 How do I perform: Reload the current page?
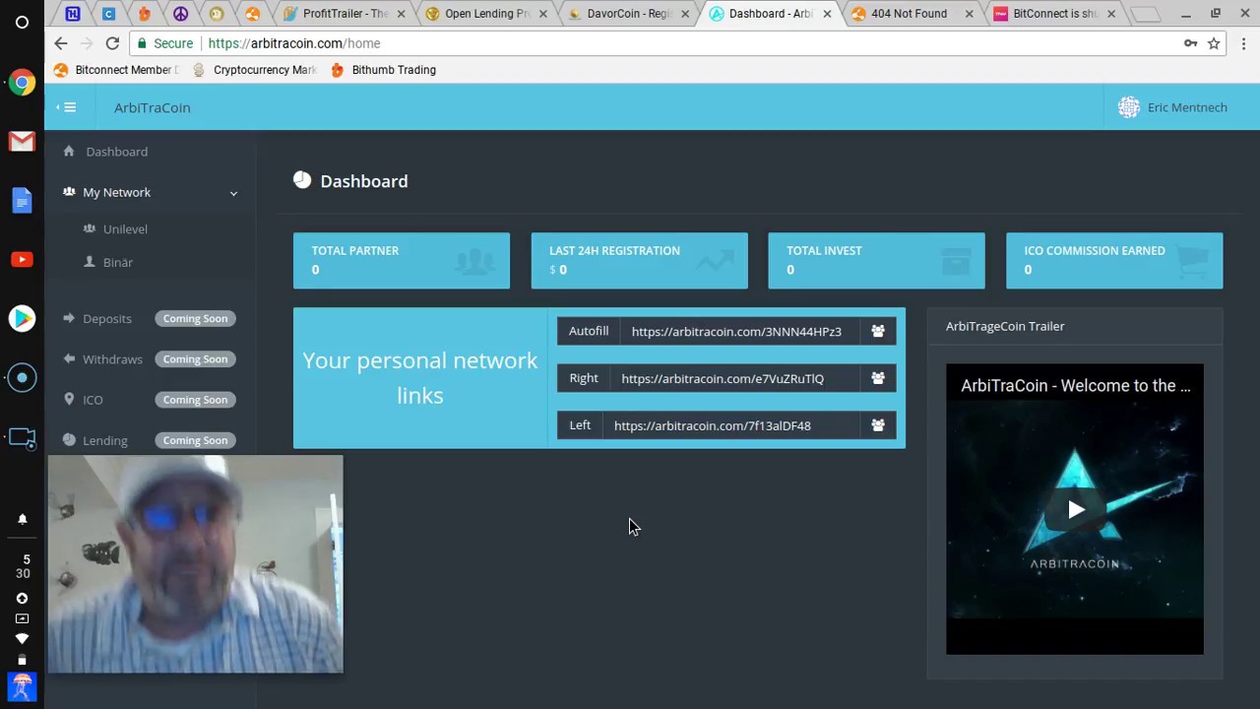click(x=112, y=43)
